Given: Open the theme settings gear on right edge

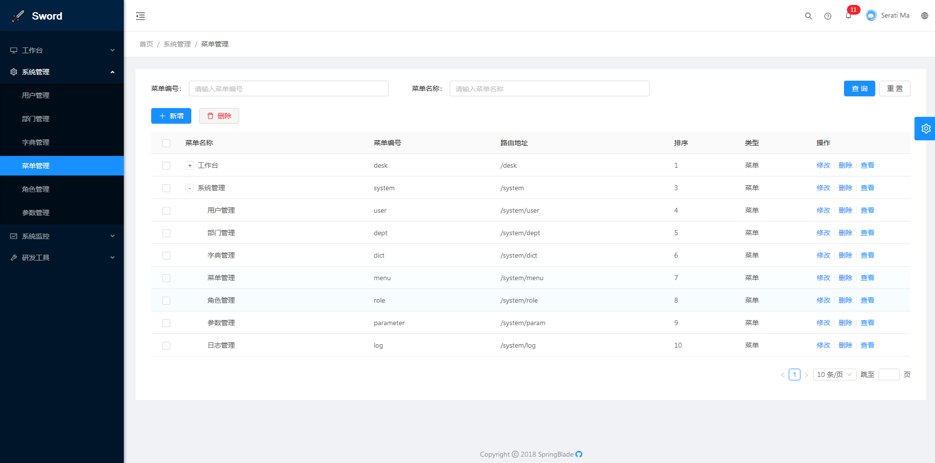Looking at the screenshot, I should coord(925,128).
